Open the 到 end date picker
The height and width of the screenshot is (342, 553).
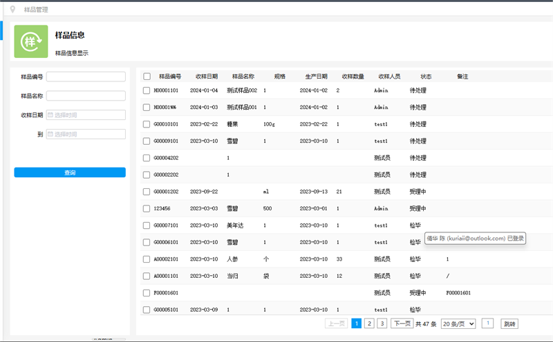click(86, 134)
